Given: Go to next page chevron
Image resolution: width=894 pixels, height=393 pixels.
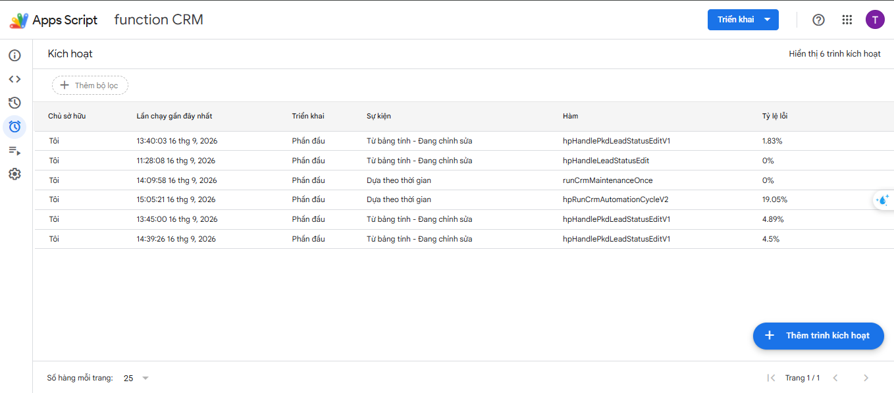Looking at the screenshot, I should (866, 378).
